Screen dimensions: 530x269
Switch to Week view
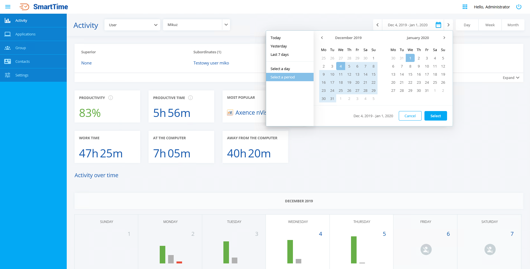pyautogui.click(x=490, y=25)
